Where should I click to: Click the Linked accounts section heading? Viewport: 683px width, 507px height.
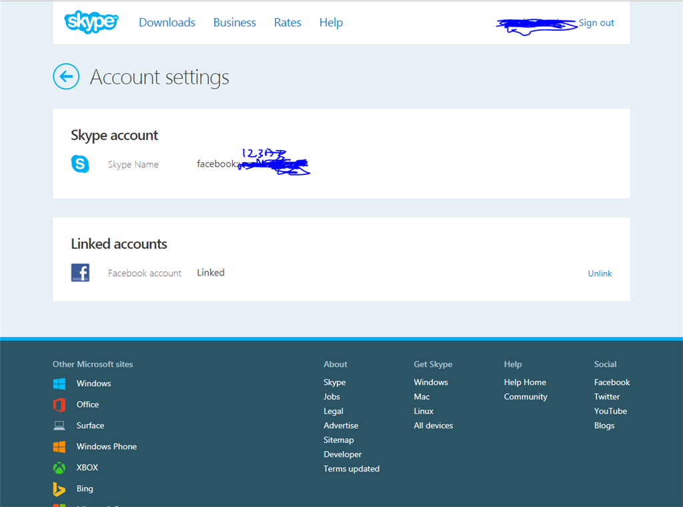tap(119, 244)
